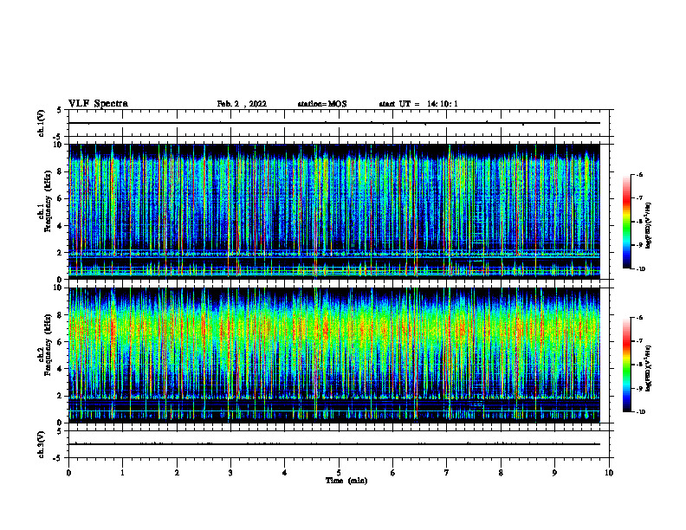Click the time axis tick label "9"
The height and width of the screenshot is (530, 686).
(554, 473)
